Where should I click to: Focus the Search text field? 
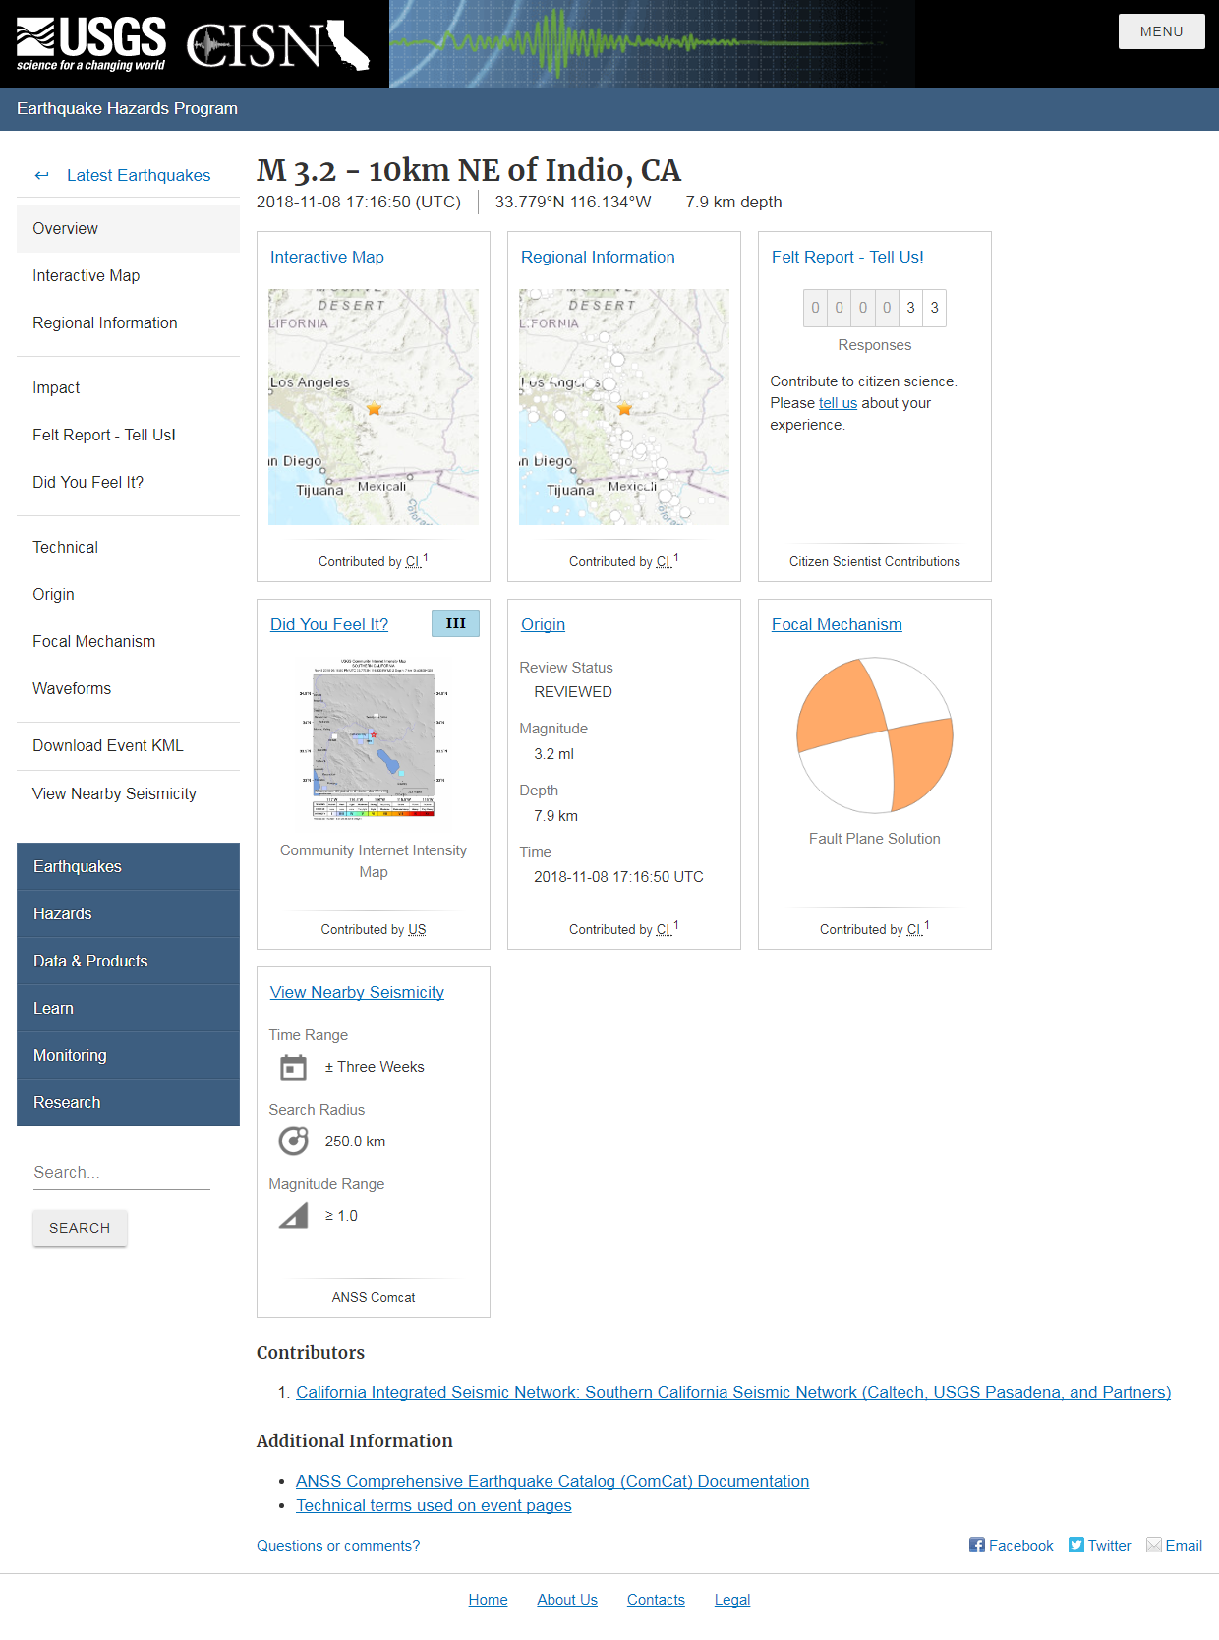point(122,1172)
